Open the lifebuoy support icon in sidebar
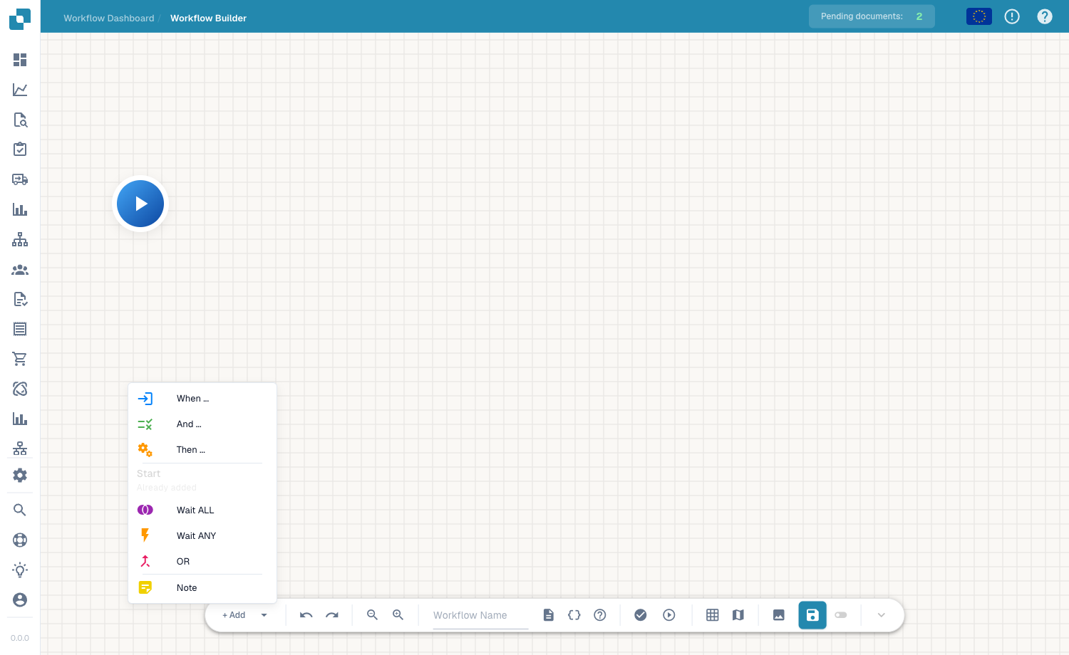 click(x=20, y=540)
